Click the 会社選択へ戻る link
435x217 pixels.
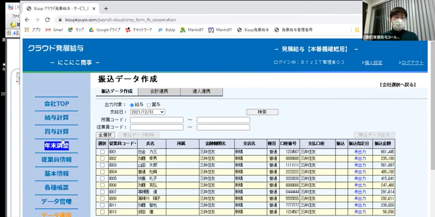tap(398, 85)
